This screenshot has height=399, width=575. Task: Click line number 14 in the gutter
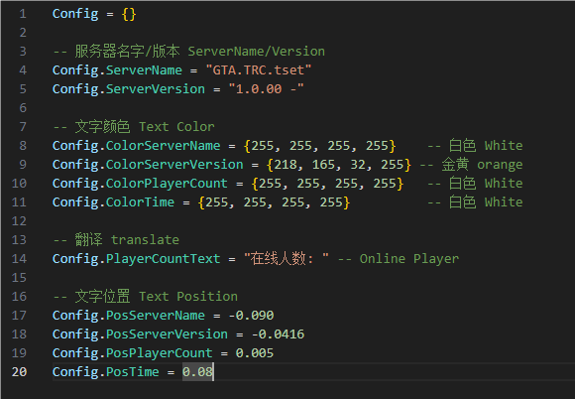(x=19, y=258)
